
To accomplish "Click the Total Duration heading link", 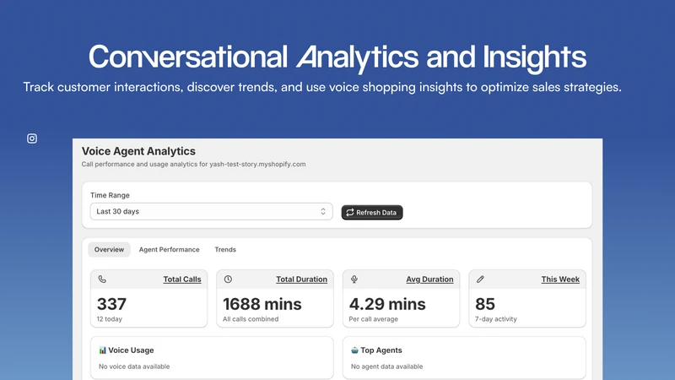I will (301, 280).
